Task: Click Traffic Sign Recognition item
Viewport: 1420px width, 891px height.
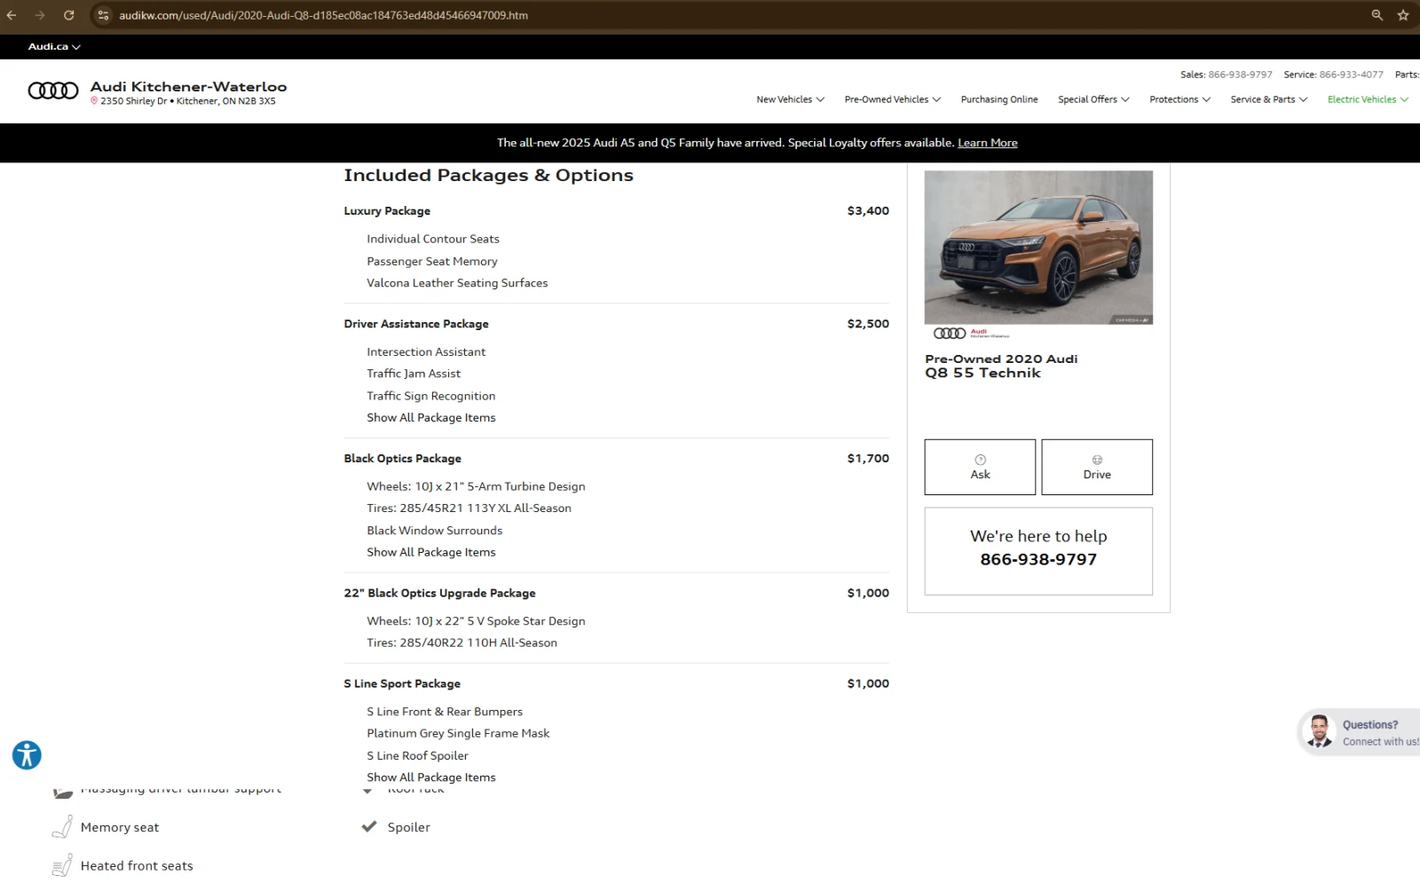Action: (431, 396)
